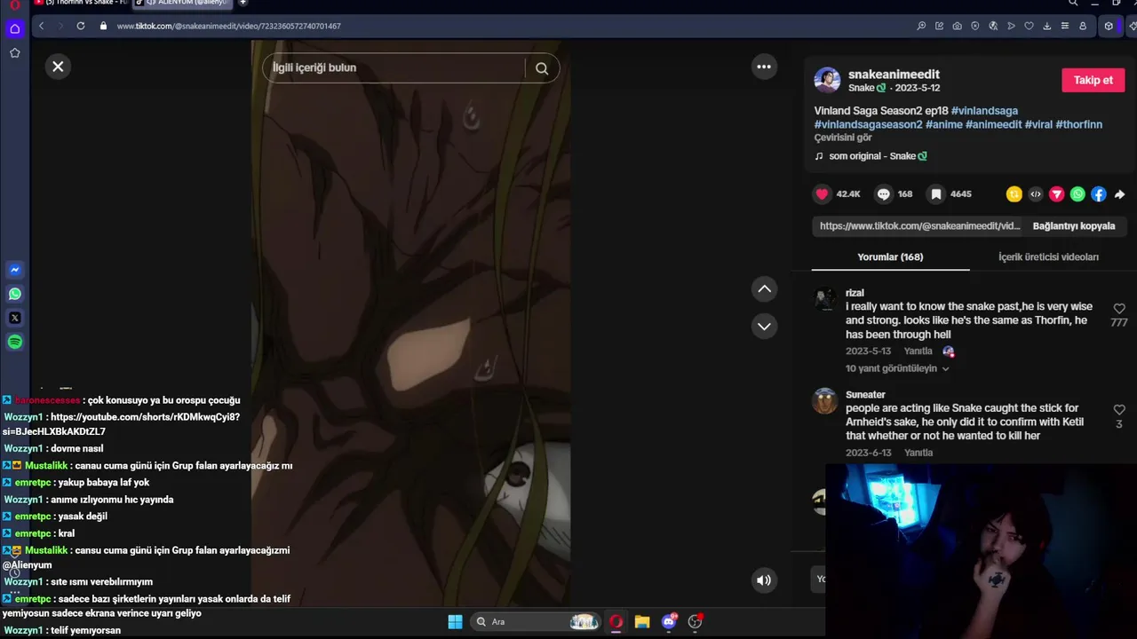The image size is (1137, 639).
Task: Open the embed code icon
Action: [1035, 194]
